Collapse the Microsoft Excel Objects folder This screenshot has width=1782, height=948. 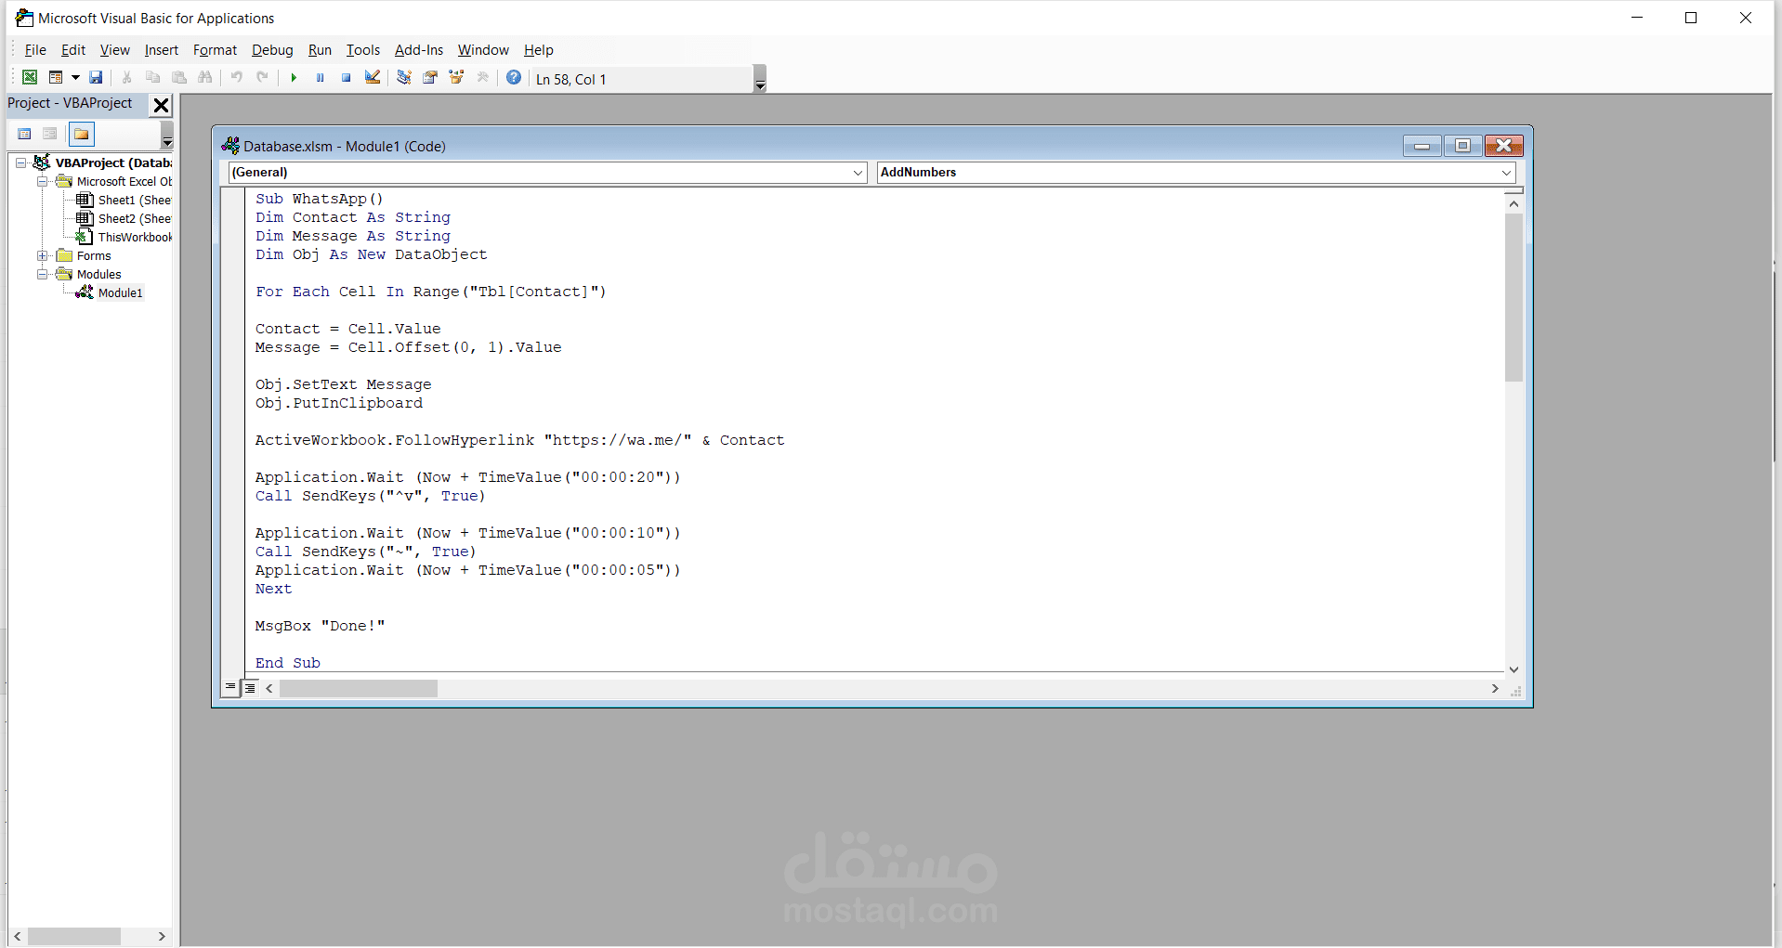click(x=42, y=181)
